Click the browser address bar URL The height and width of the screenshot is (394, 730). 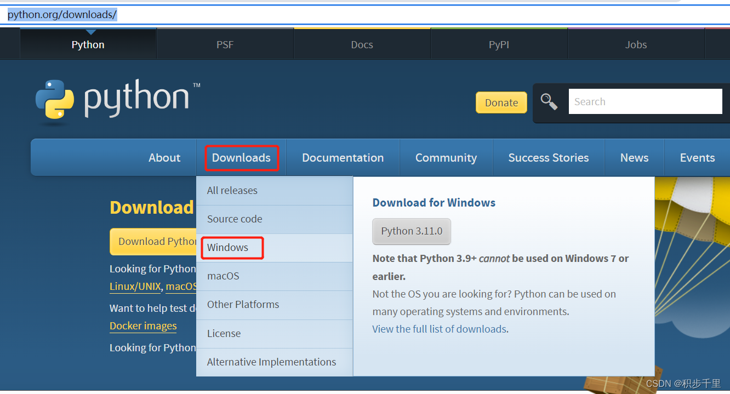[62, 15]
